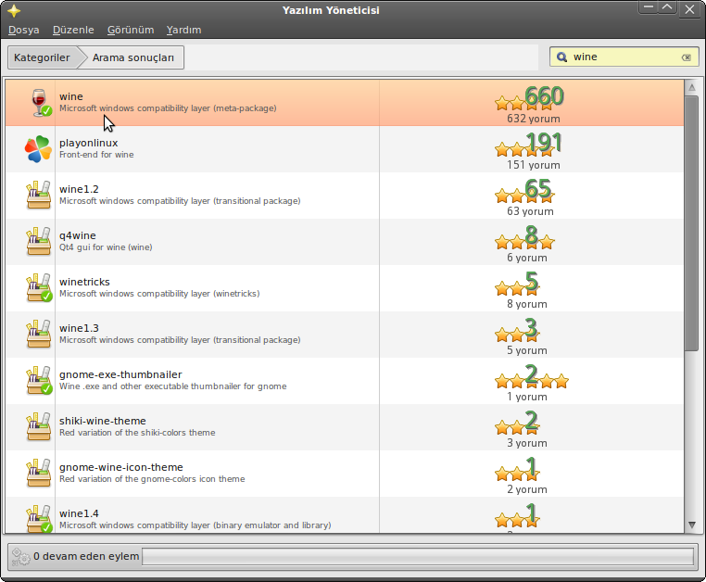Viewport: 706px width, 582px height.
Task: Click the score number 191
Action: coord(545,143)
